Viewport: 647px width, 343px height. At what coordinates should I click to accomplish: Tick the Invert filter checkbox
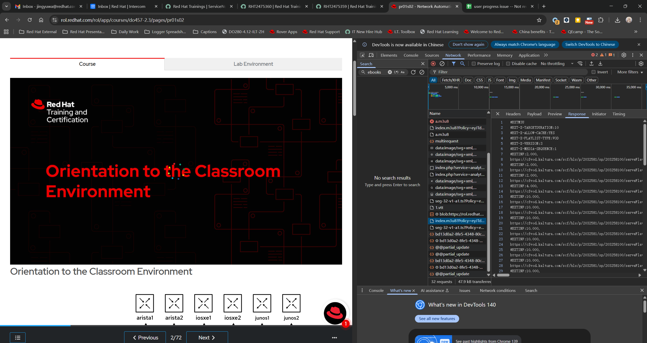594,72
